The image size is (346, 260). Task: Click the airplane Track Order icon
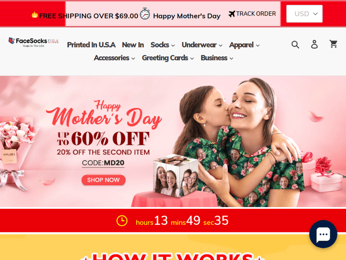(232, 14)
